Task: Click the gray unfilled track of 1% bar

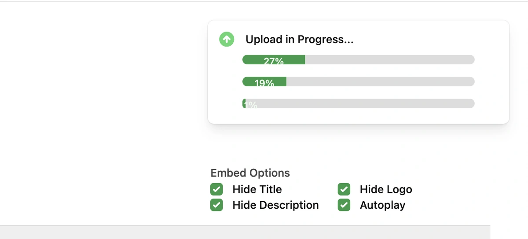Action: point(360,104)
